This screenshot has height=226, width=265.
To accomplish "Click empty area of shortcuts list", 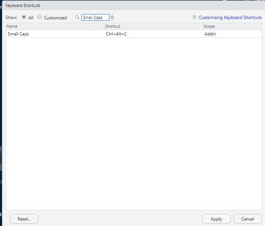I will point(134,124).
